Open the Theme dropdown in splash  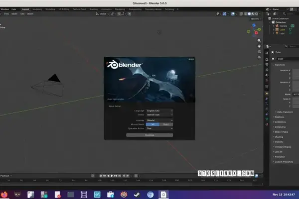click(159, 115)
